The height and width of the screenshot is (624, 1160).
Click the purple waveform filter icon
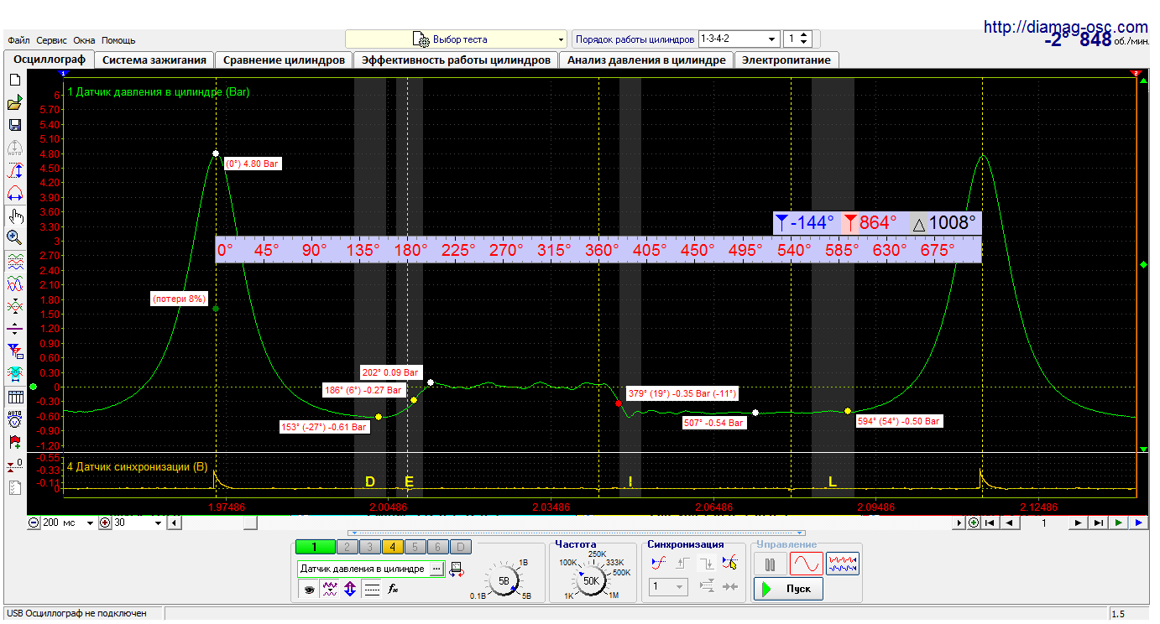pos(330,590)
